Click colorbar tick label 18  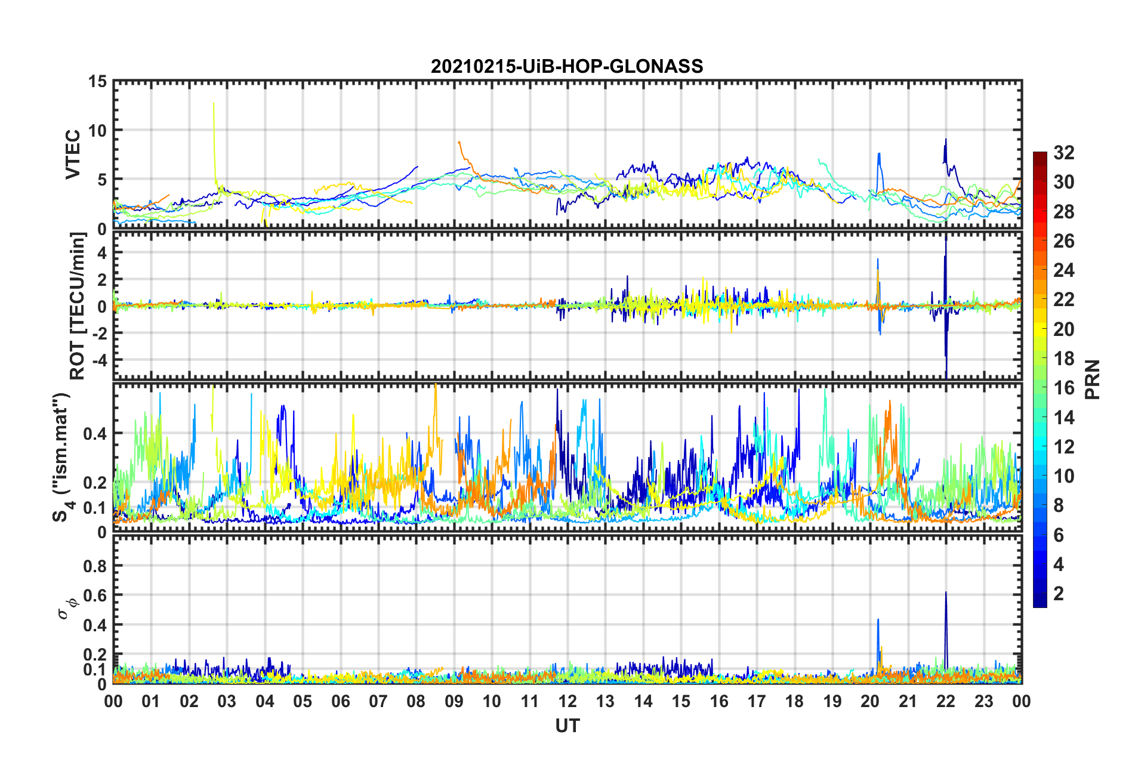click(x=1064, y=359)
